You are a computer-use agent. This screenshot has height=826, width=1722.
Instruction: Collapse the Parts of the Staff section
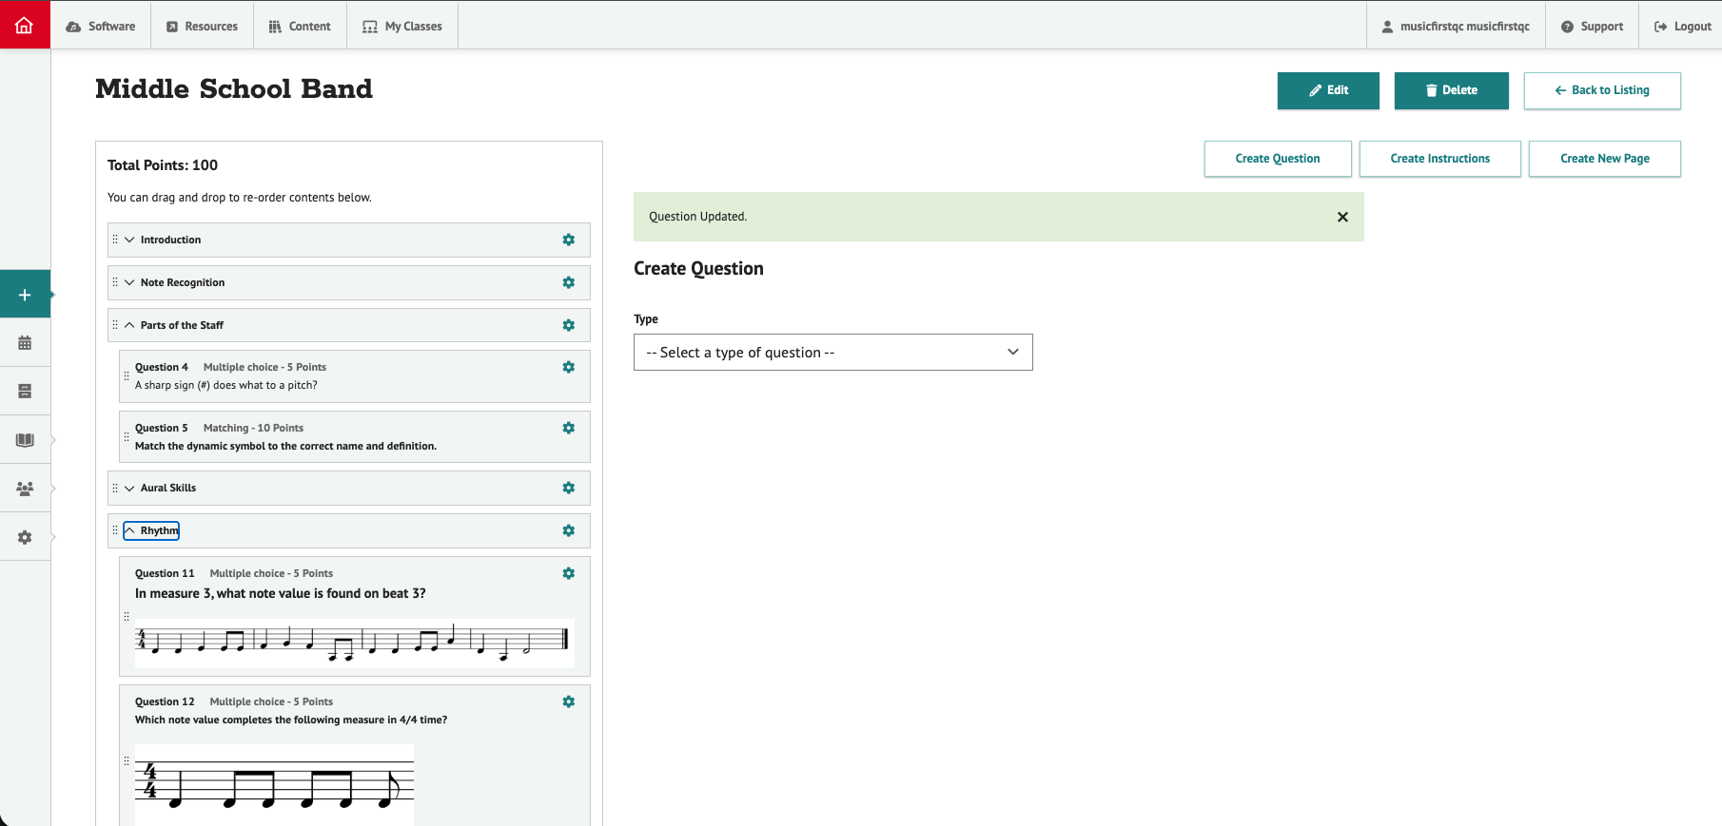tap(129, 325)
